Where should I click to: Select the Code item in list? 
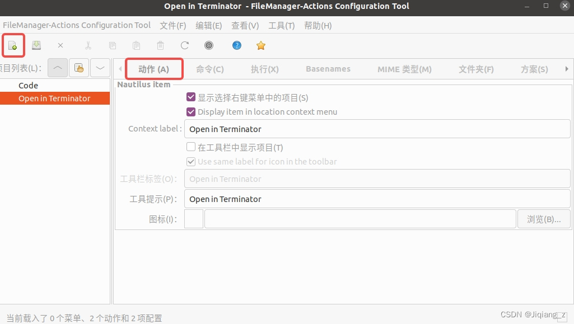[x=29, y=86]
